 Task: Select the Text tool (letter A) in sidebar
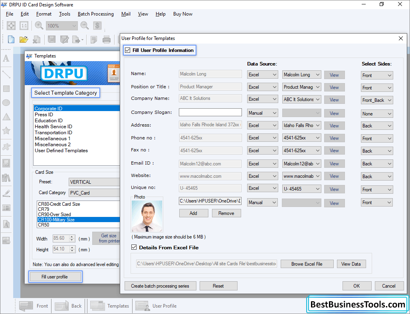[x=6, y=58]
